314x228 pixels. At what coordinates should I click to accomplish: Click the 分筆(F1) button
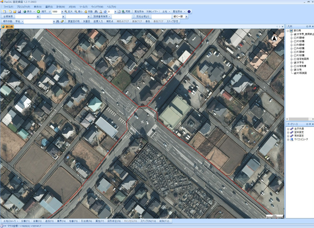coord(26,221)
